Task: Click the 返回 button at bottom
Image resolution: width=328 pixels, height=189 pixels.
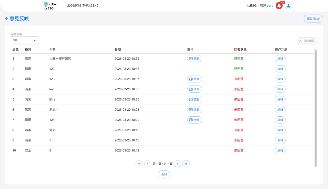Action: tap(164, 174)
